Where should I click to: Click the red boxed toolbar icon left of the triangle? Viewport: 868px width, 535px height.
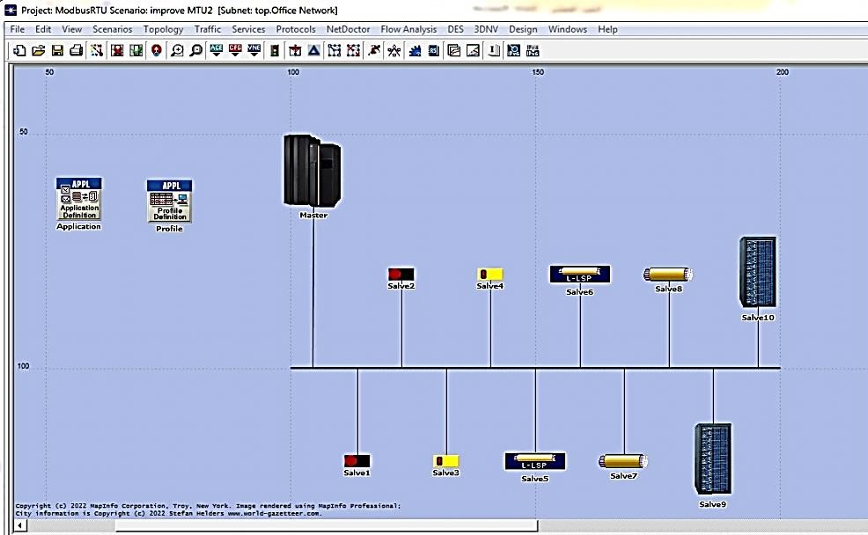[295, 50]
